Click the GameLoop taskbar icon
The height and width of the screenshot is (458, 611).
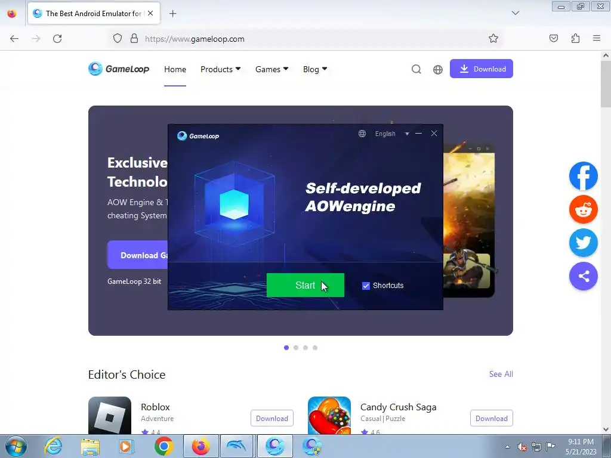click(274, 446)
